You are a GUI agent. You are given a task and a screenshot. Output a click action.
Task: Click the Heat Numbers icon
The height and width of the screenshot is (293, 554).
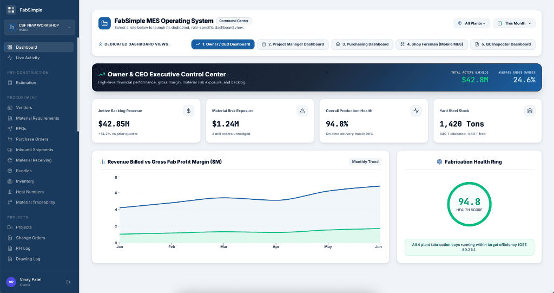click(x=10, y=192)
